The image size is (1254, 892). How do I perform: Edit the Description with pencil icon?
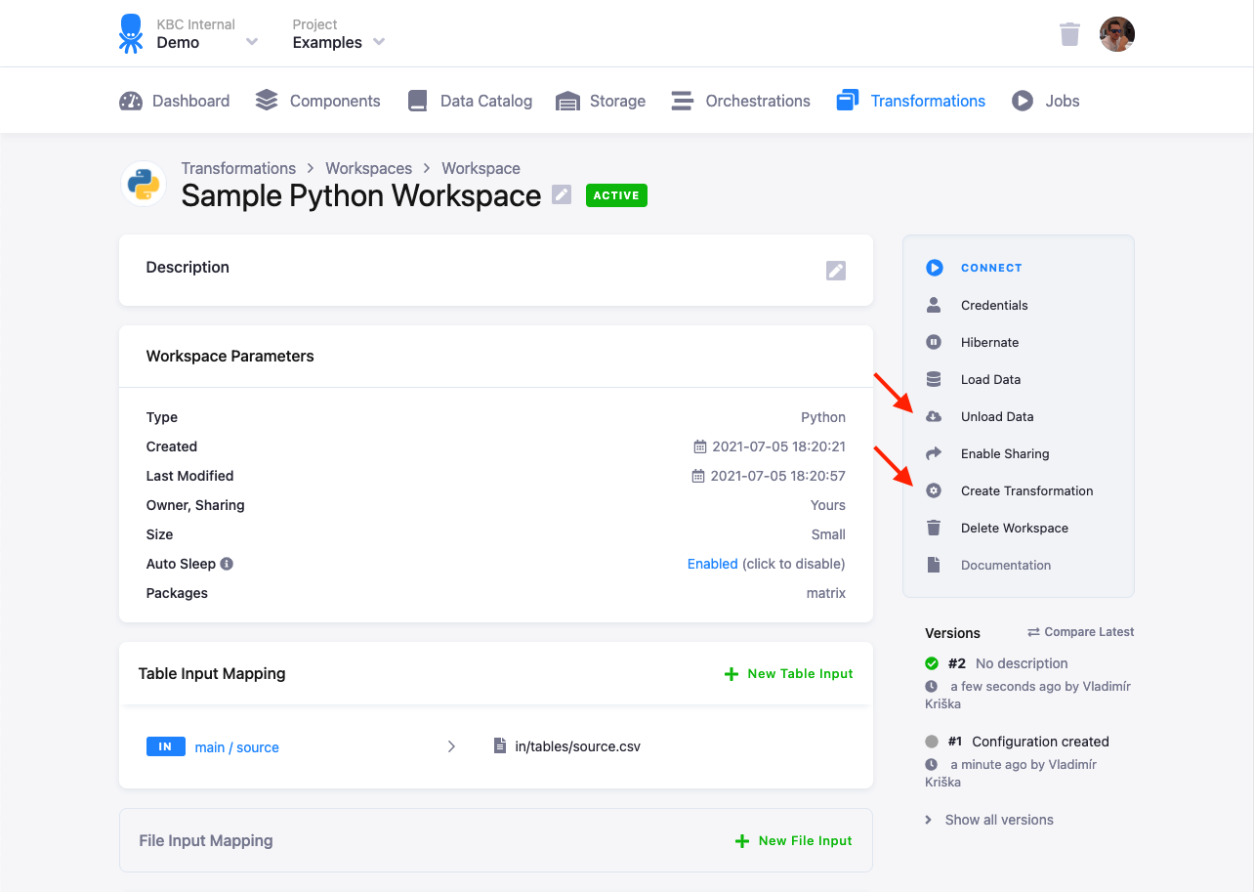pyautogui.click(x=836, y=271)
